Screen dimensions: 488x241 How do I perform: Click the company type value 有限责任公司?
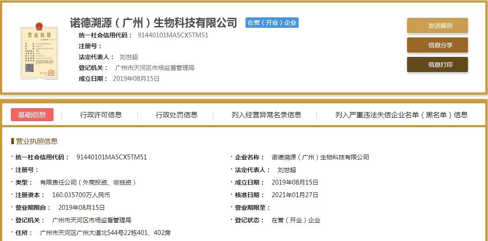[88, 182]
